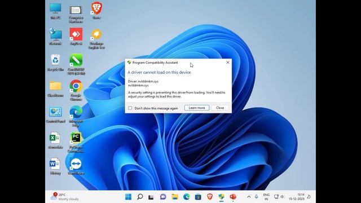Open the Chat icon in taskbar

coord(163,197)
